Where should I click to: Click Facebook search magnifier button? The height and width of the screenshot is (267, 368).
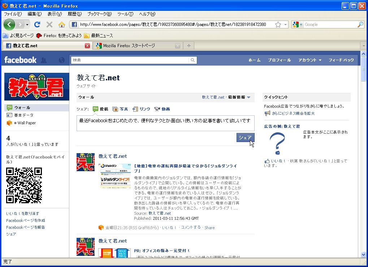coord(192,60)
